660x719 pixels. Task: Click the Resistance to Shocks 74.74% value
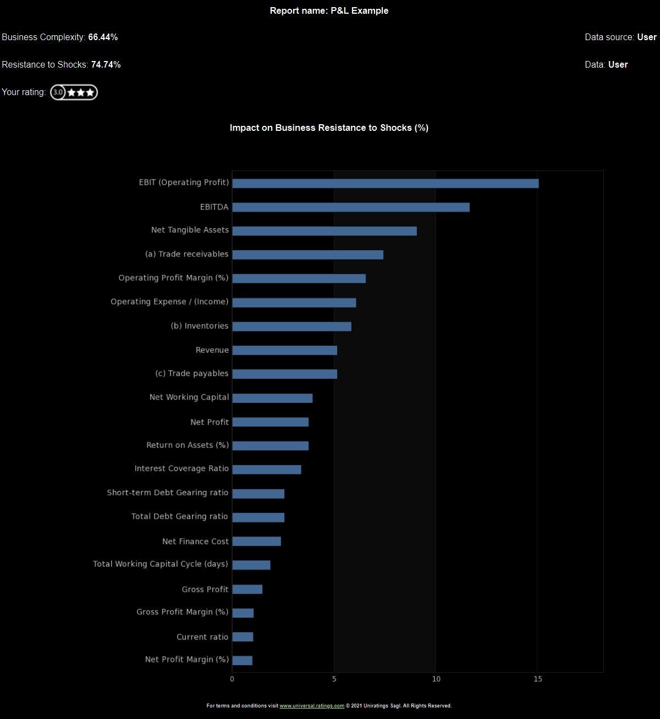click(x=106, y=65)
